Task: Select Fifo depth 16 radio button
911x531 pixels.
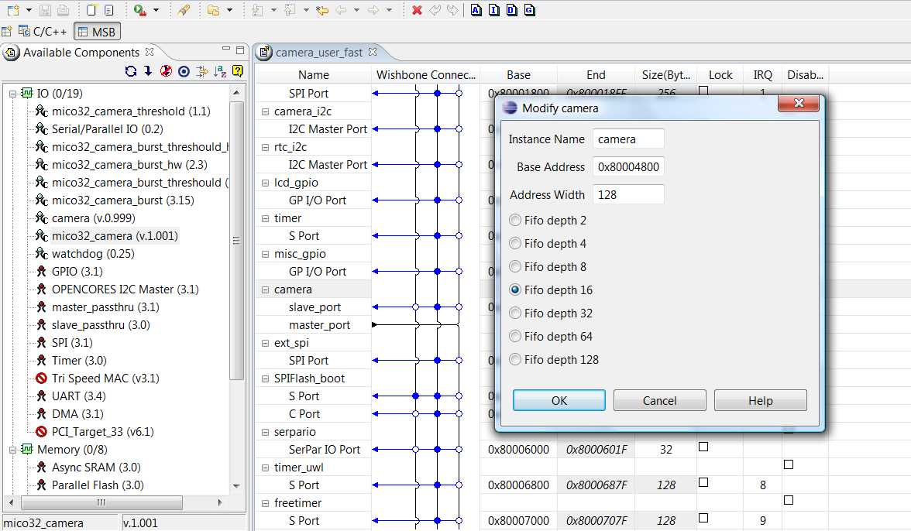Action: click(x=514, y=289)
